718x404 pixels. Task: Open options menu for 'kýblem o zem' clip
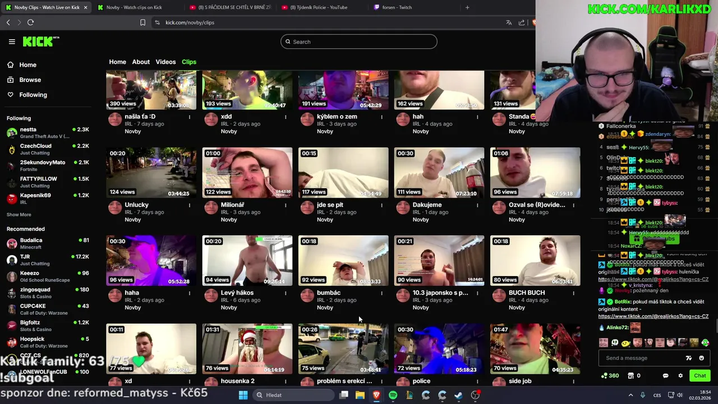click(381, 117)
